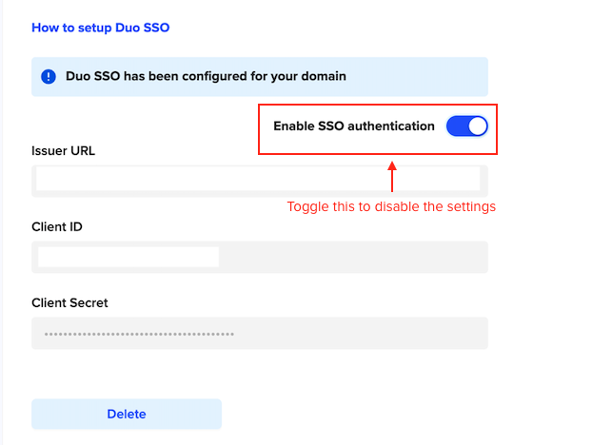Click the Duo SSO configured banner message

tap(206, 76)
